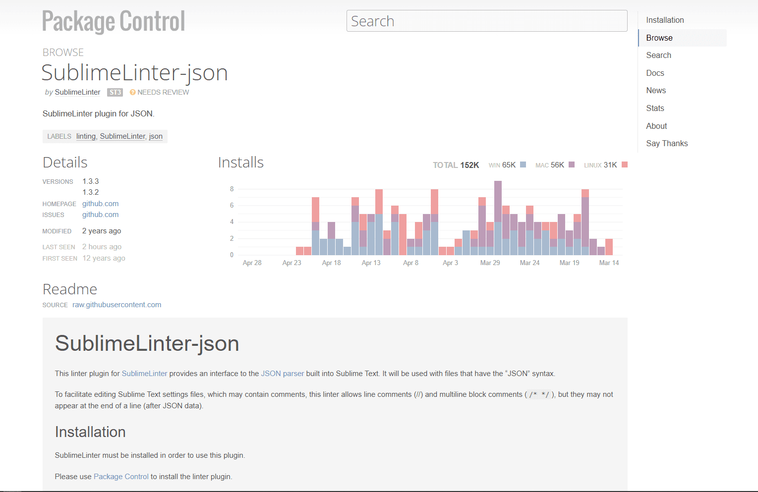Click the JSON parser link in the readme
The height and width of the screenshot is (492, 758).
pyautogui.click(x=282, y=373)
